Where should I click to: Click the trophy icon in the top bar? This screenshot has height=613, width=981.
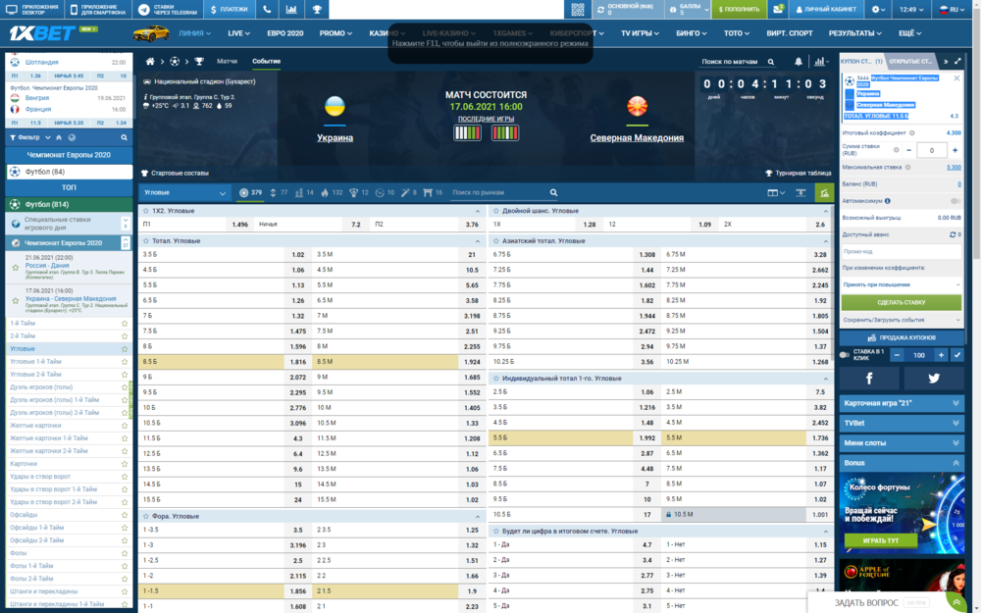click(x=317, y=10)
